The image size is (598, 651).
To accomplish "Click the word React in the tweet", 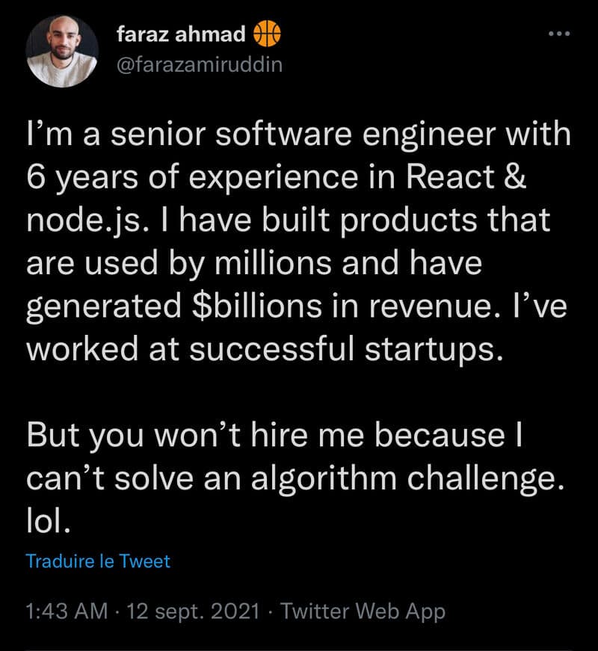I will 450,177.
